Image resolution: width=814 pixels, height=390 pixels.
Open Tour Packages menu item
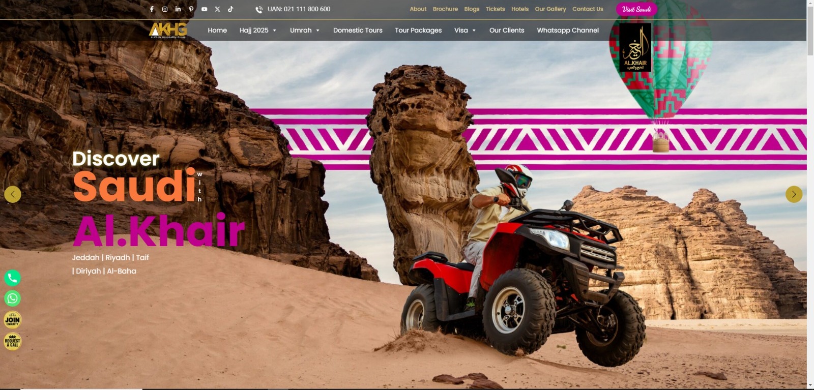coord(418,31)
